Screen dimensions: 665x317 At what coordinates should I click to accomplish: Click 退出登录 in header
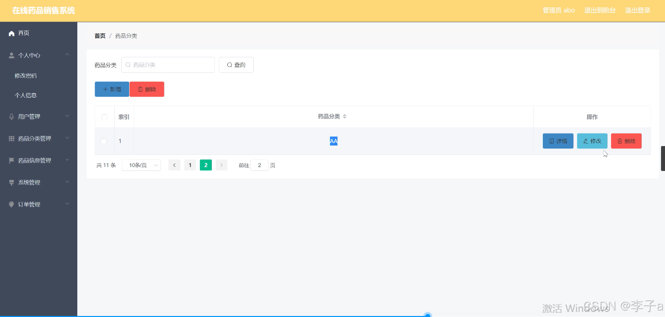638,10
